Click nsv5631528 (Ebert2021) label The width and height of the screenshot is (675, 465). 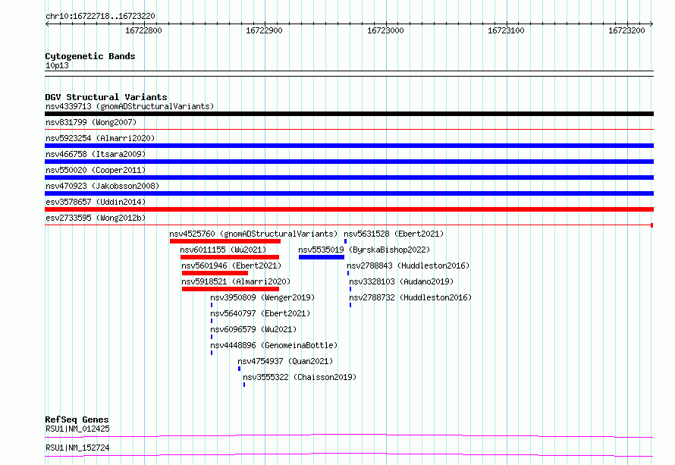click(x=394, y=234)
